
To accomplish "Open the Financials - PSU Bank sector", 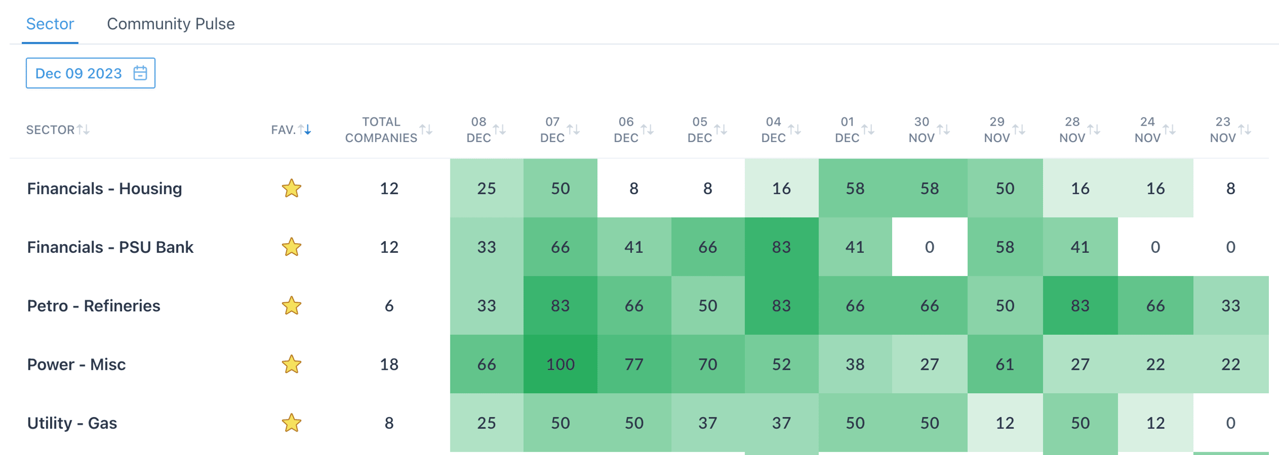I will (110, 247).
